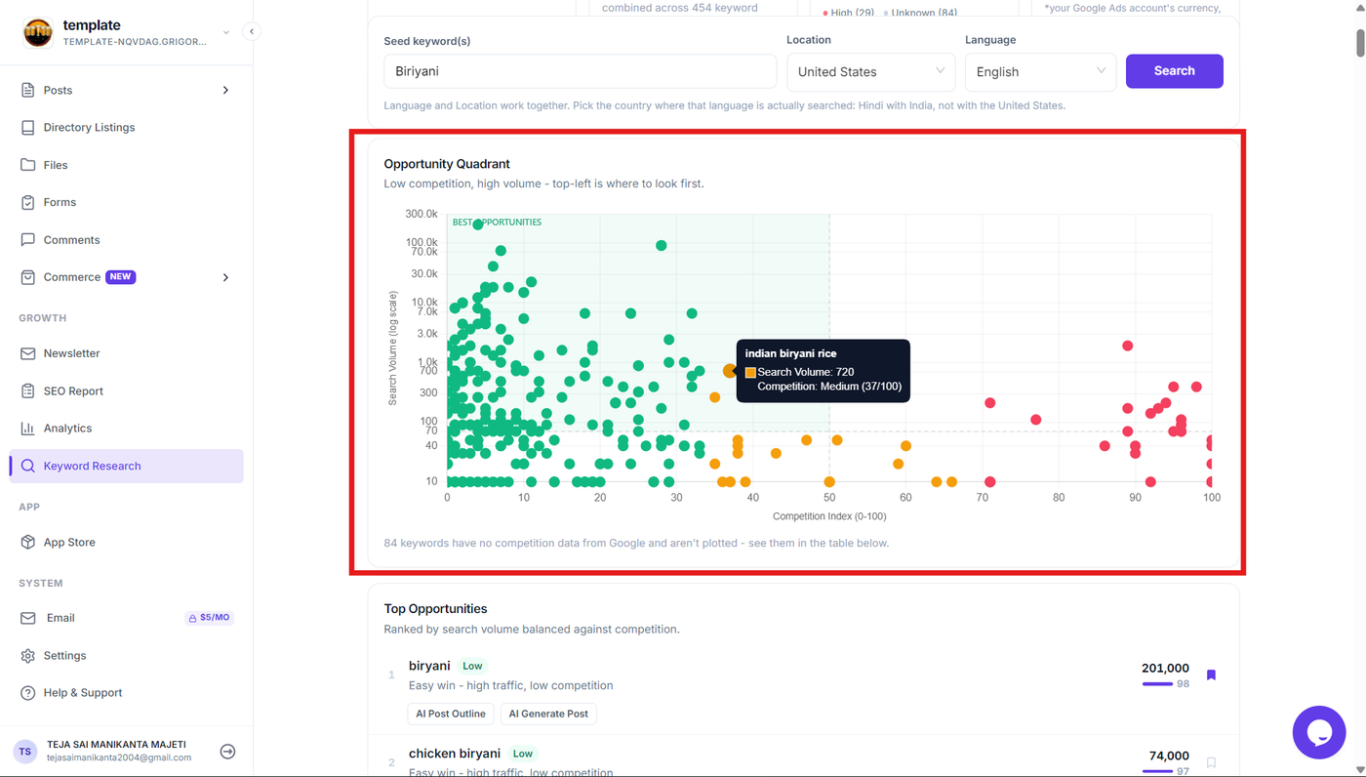Toggle bookmark for chicken biryani
The image size is (1366, 777).
(x=1211, y=761)
